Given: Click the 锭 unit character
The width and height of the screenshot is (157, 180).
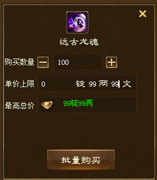Looking at the screenshot, I should [80, 84].
